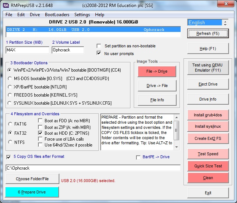Click the Refresh (F5) button

pos(208,33)
